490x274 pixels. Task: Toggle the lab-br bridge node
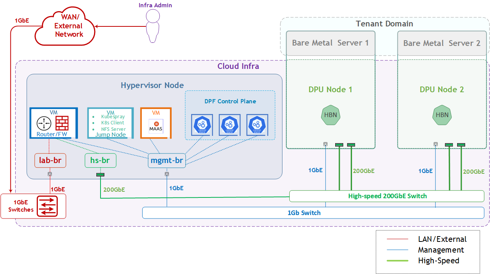coord(50,160)
